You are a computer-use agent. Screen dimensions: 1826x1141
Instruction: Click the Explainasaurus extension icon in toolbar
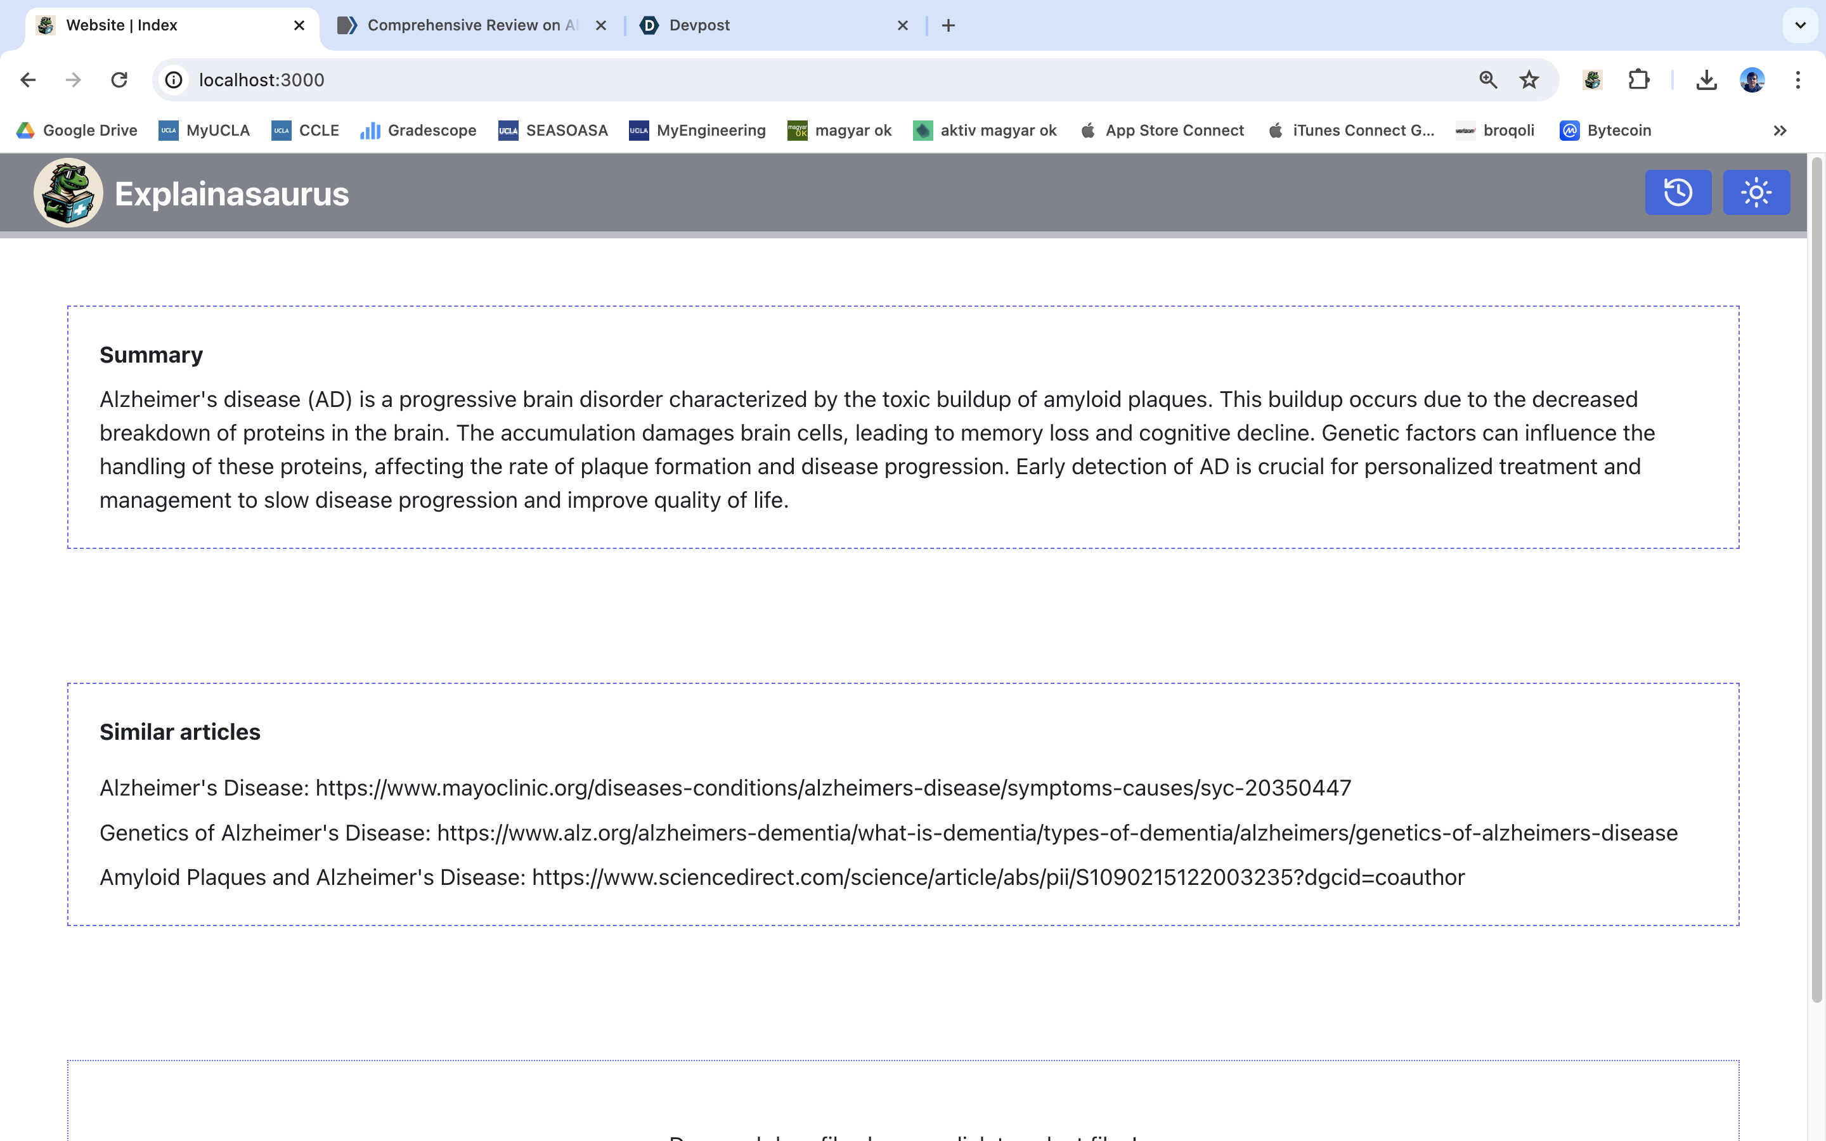1592,80
